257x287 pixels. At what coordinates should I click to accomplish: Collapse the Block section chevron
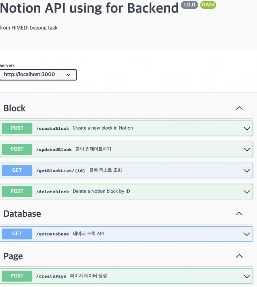pyautogui.click(x=239, y=108)
